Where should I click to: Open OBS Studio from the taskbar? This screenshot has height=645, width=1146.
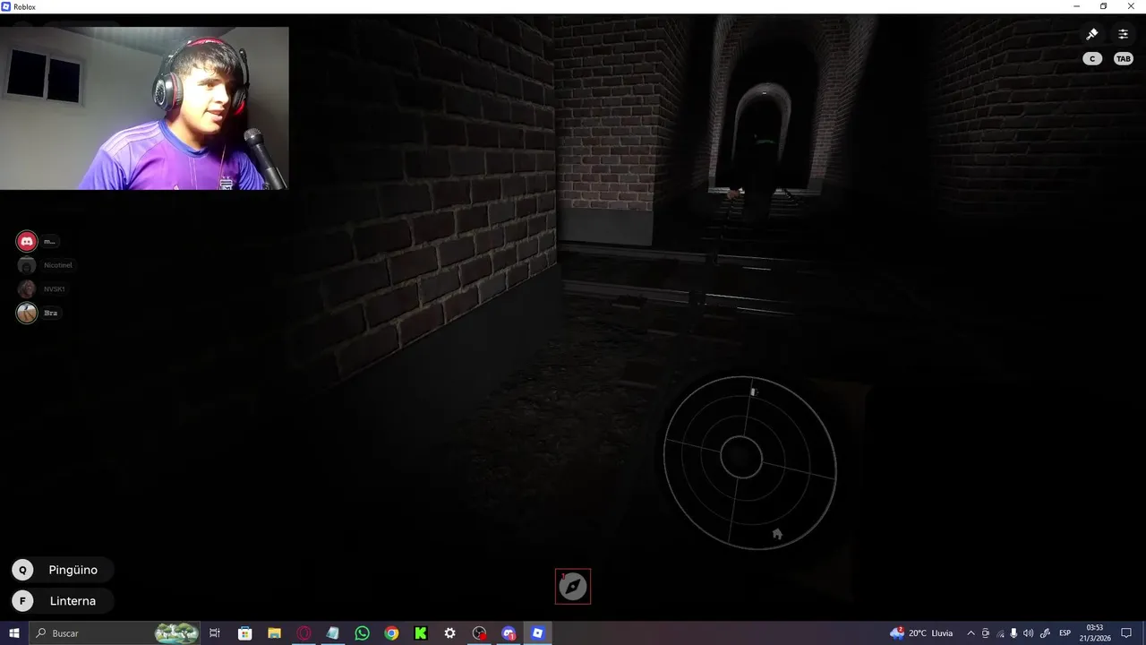479,633
